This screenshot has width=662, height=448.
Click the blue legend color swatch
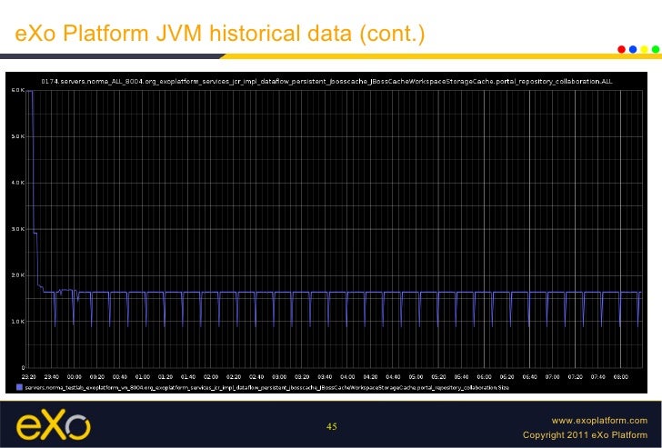tap(19, 387)
